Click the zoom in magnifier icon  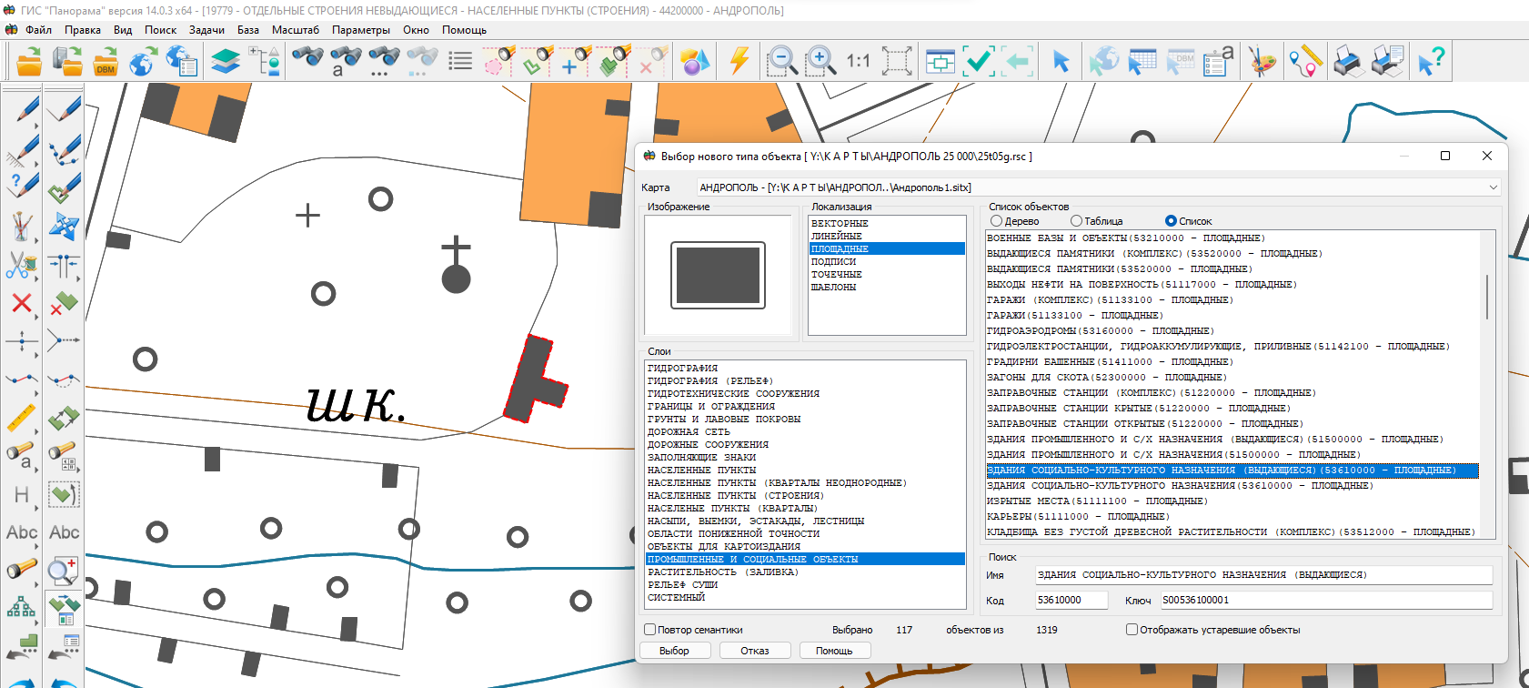(820, 61)
